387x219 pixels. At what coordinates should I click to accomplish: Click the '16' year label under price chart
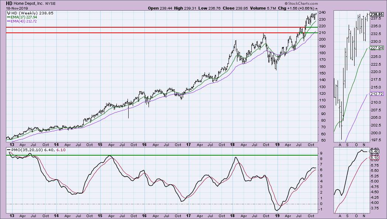pyautogui.click(x=144, y=145)
